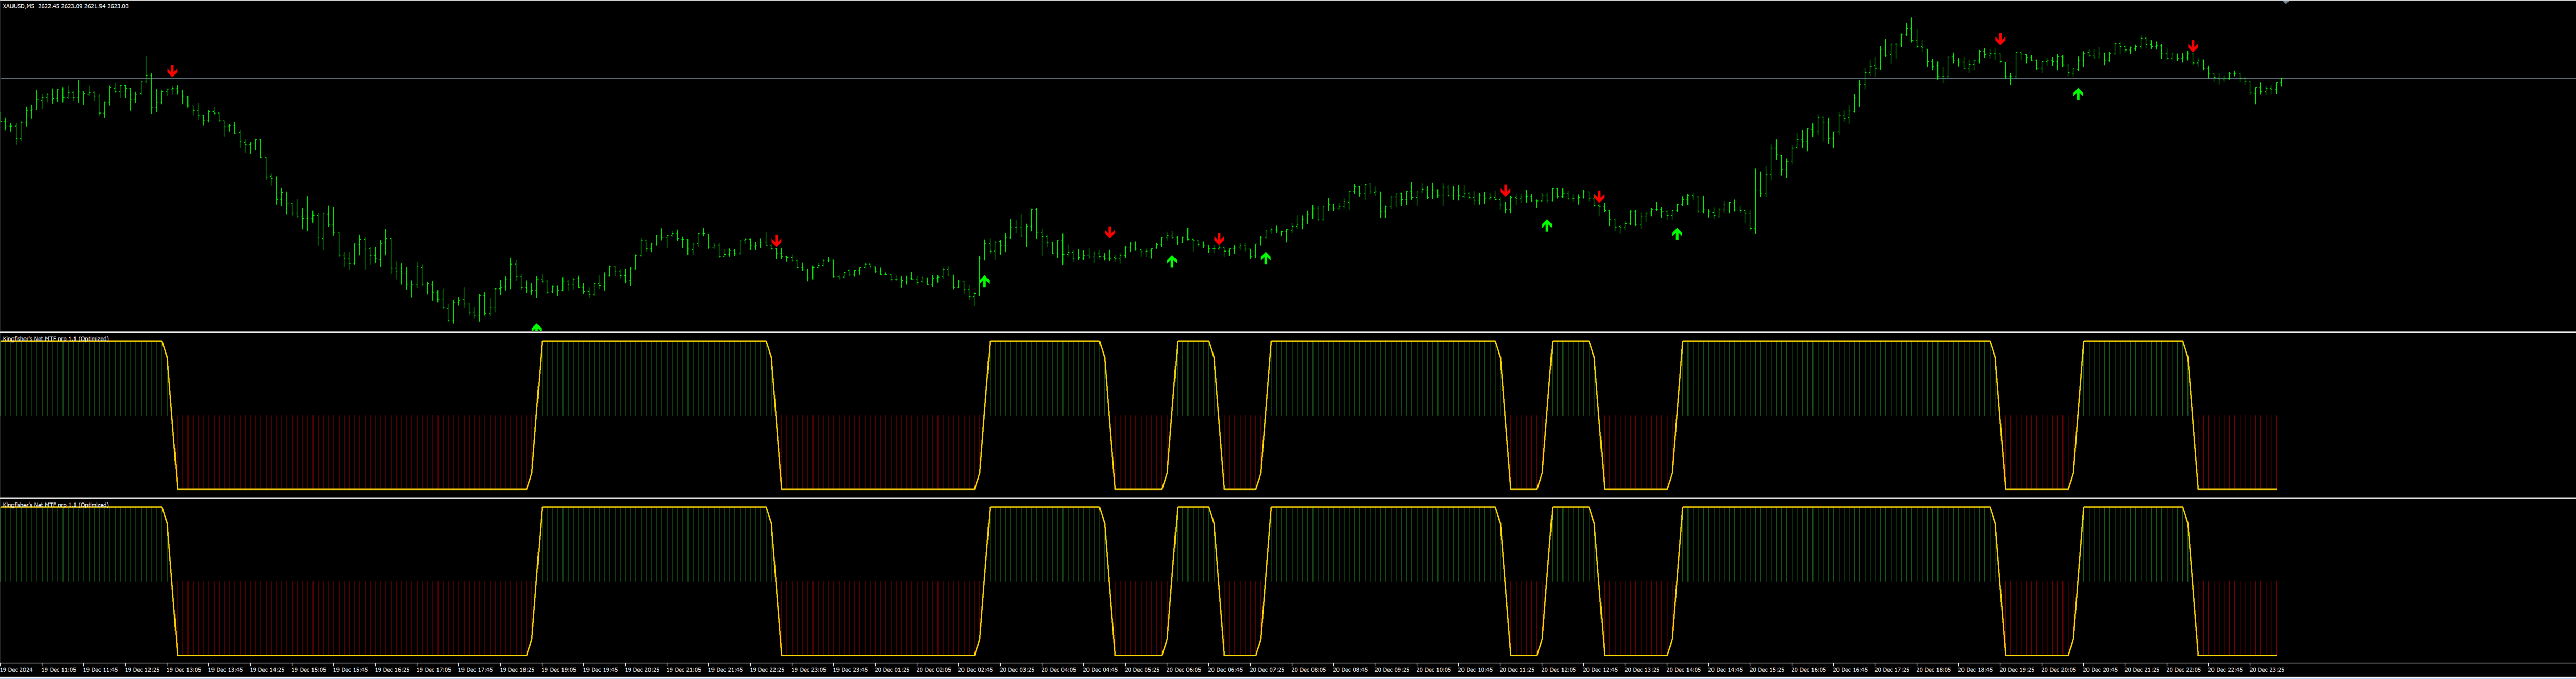The image size is (2576, 679).
Task: Click lower Kingfisher's Net indicator label
Action: click(56, 505)
